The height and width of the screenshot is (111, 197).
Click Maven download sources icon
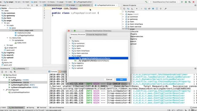(x=132, y=9)
